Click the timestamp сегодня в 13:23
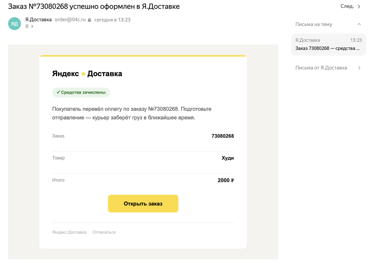 click(112, 20)
